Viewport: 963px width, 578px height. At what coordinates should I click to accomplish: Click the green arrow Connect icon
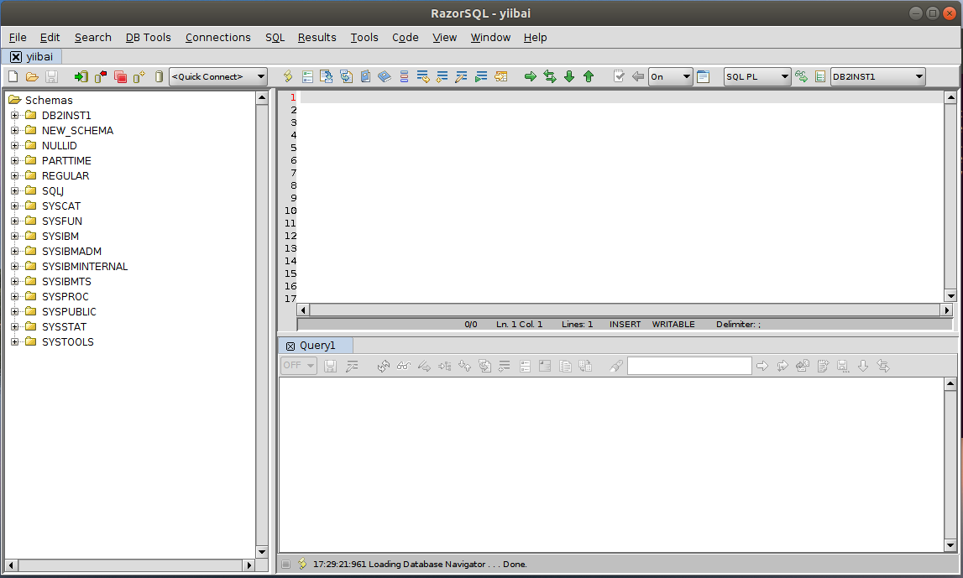click(81, 77)
